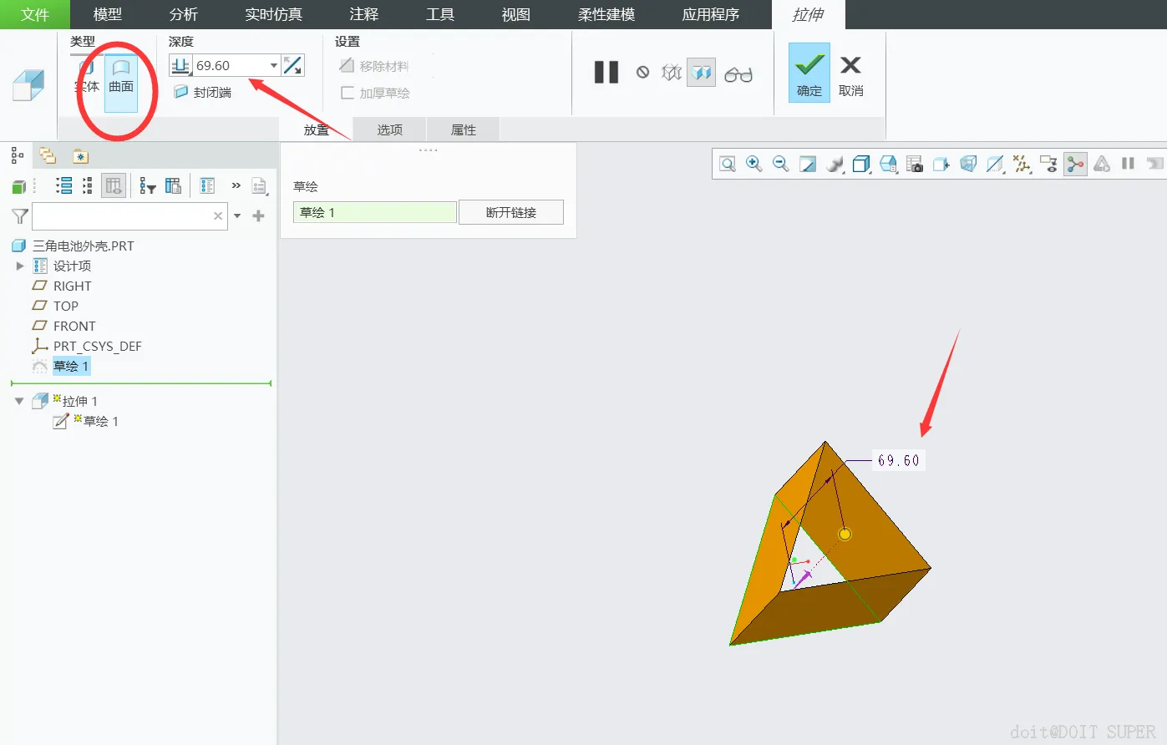The image size is (1167, 745).
Task: Open the 选项 tab
Action: 390,129
